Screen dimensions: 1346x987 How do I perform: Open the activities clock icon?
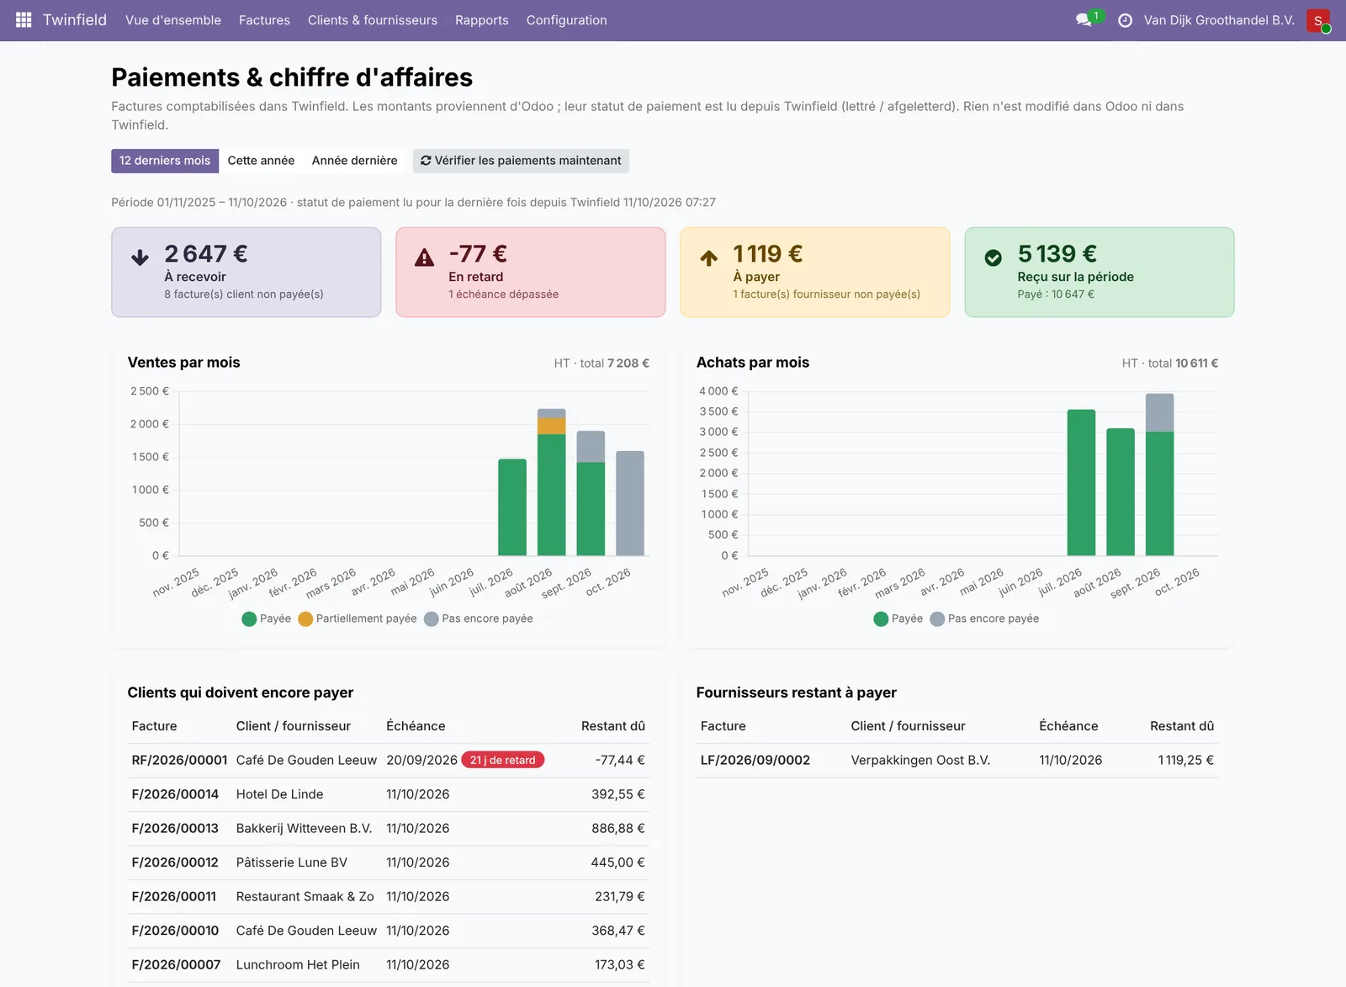point(1125,20)
